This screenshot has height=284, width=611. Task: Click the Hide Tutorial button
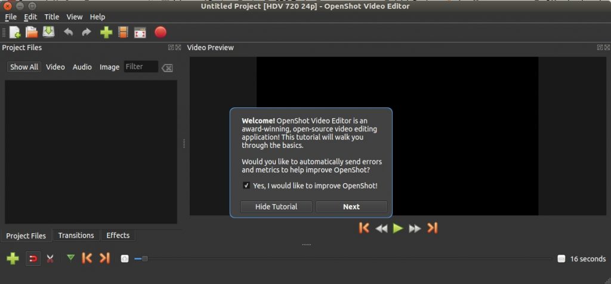coord(276,207)
